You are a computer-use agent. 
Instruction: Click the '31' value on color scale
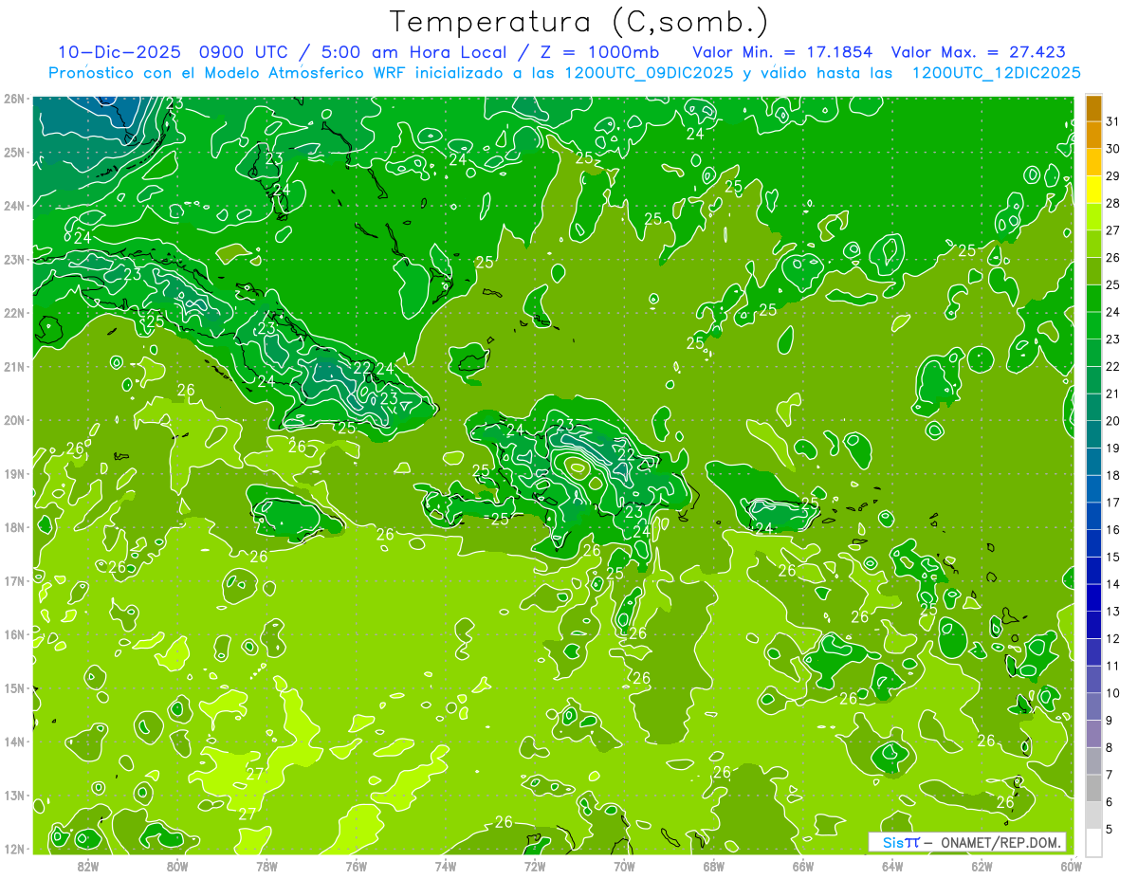[x=1113, y=121]
